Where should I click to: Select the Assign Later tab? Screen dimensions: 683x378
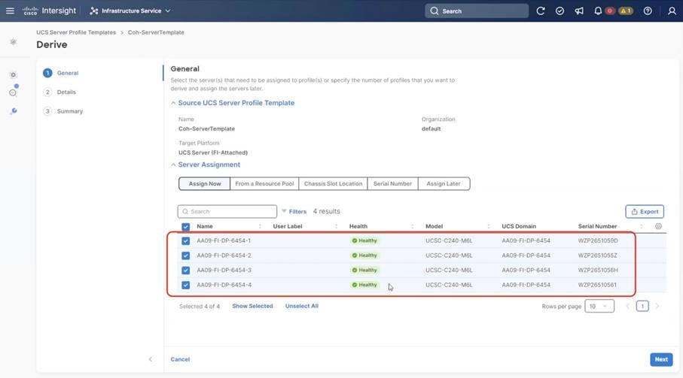(444, 184)
